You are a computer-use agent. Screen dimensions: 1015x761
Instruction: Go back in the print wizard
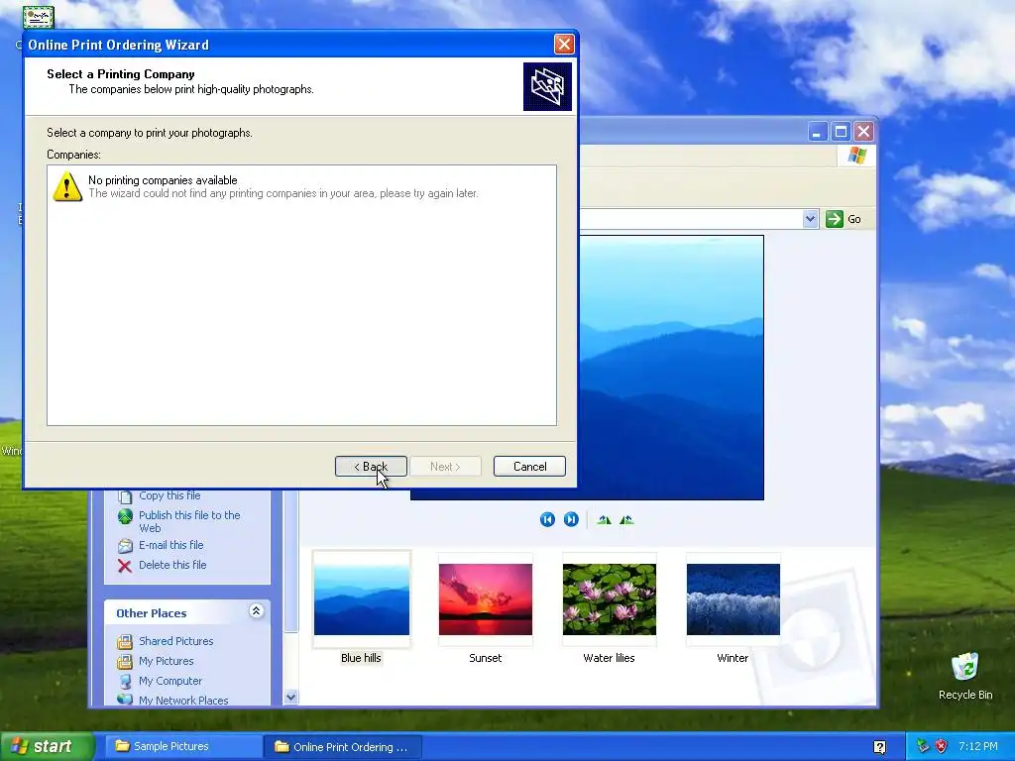(x=371, y=467)
